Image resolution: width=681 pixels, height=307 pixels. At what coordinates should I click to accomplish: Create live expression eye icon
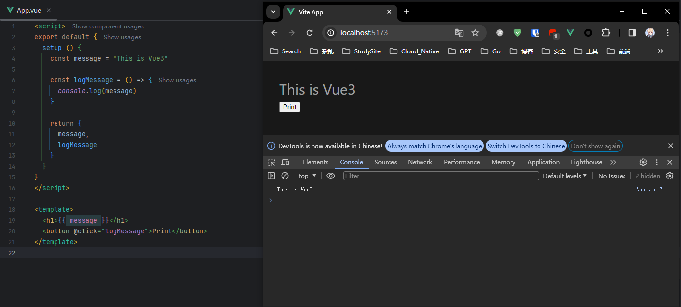(x=331, y=176)
